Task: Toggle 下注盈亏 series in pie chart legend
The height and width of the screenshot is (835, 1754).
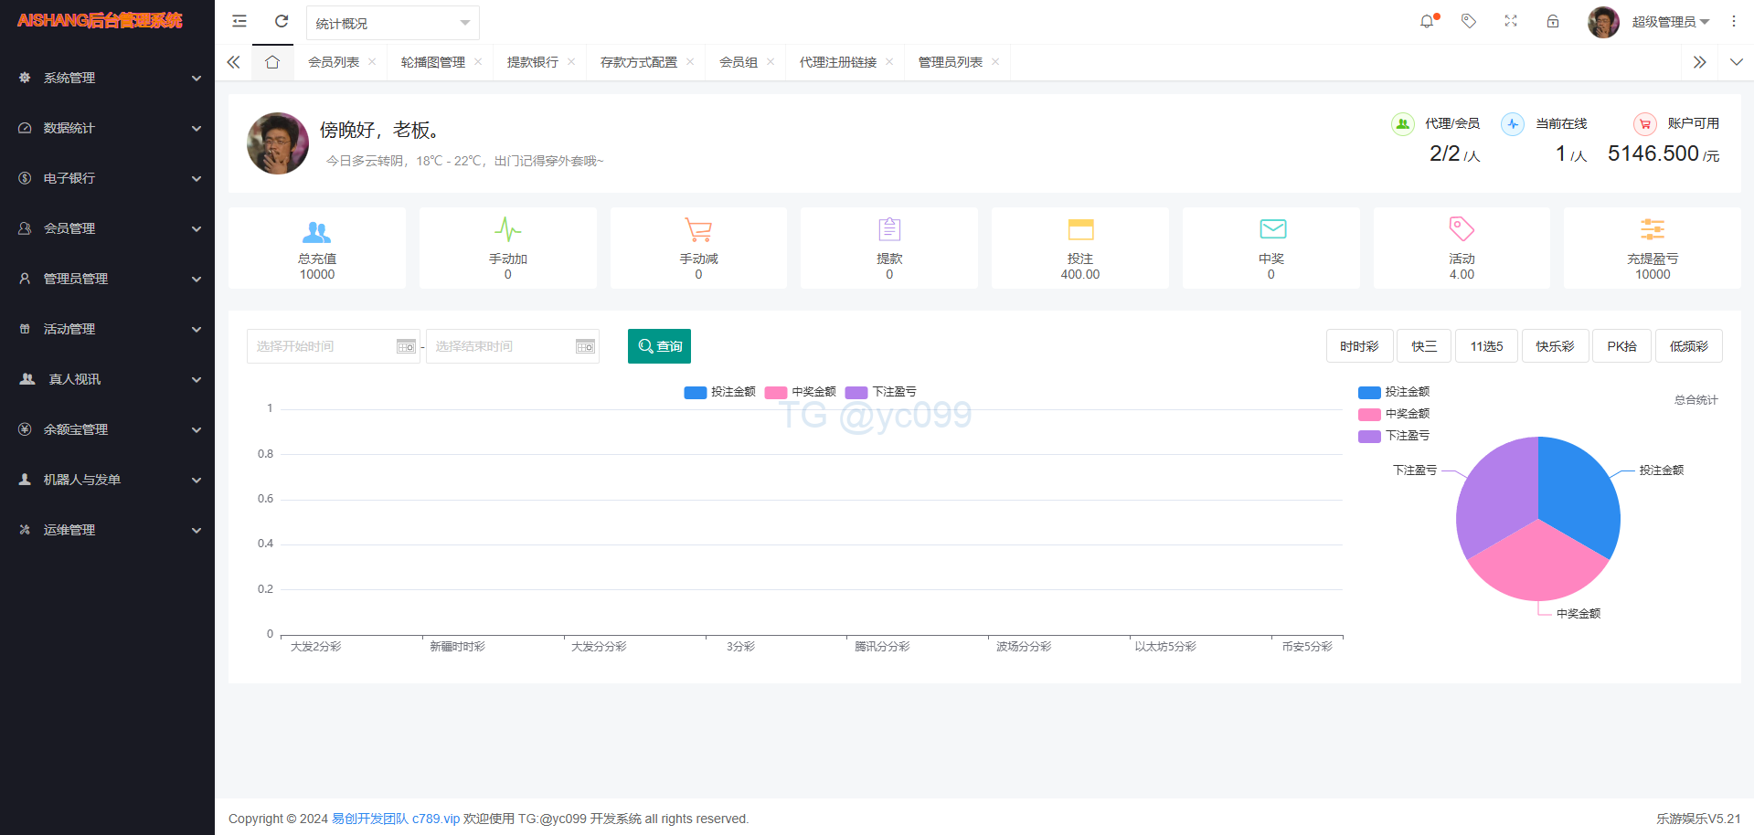Action: point(1394,436)
